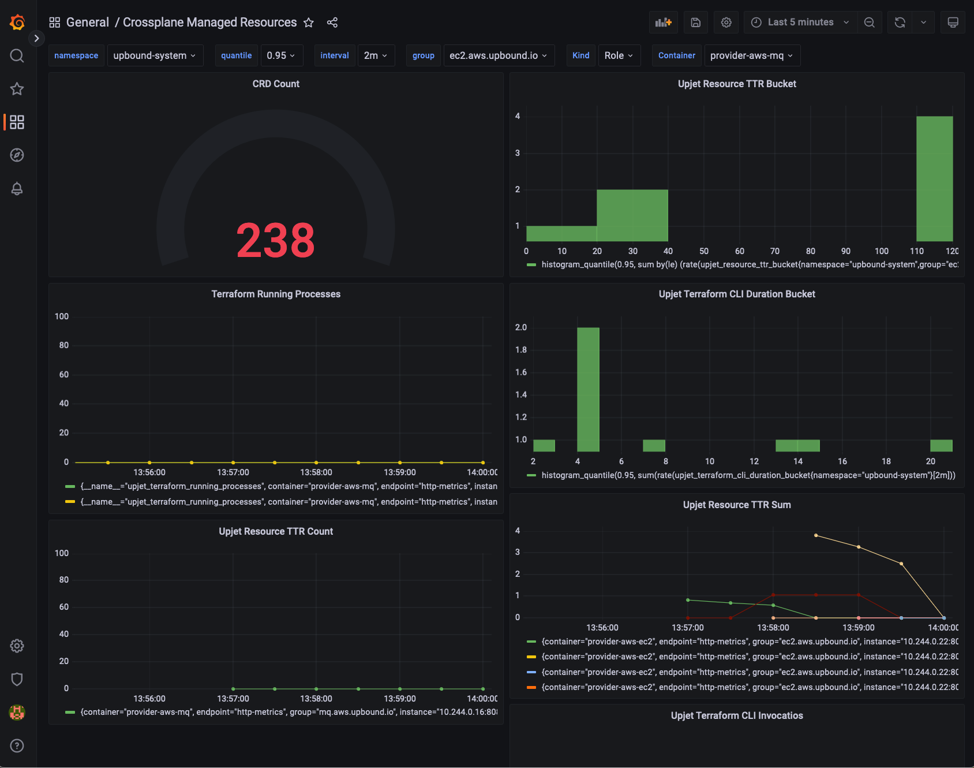Open the Upjet Terraform CLI Invocatios panel title
The width and height of the screenshot is (974, 768).
click(737, 715)
